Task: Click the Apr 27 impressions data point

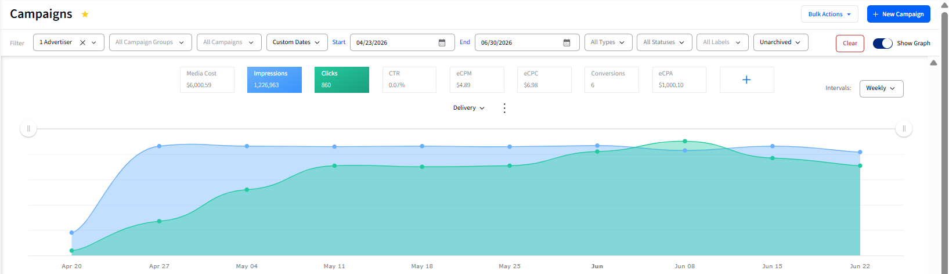Action: click(x=160, y=146)
